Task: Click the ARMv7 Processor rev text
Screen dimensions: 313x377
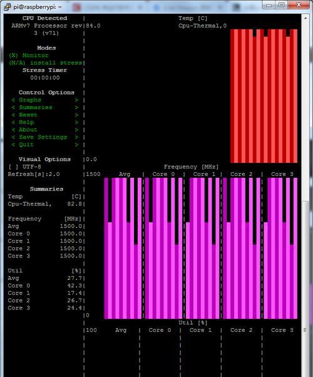Action: tap(47, 26)
